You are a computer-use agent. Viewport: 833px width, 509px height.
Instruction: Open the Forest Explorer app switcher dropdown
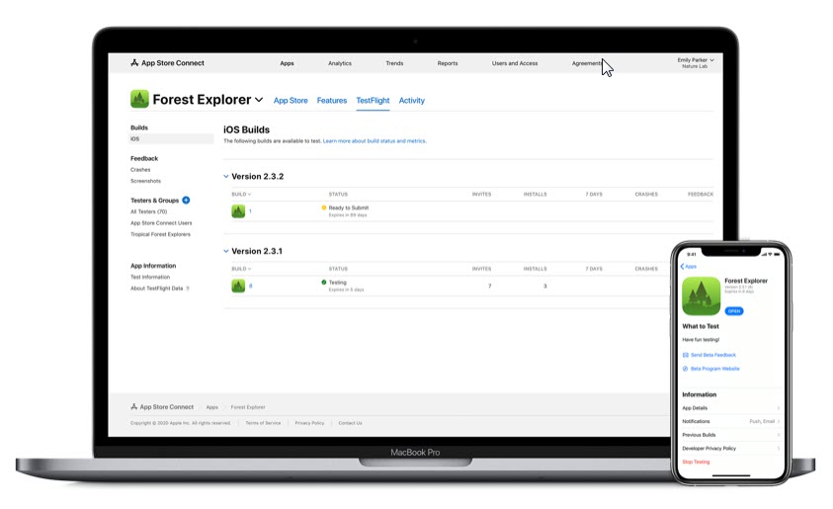tap(259, 100)
